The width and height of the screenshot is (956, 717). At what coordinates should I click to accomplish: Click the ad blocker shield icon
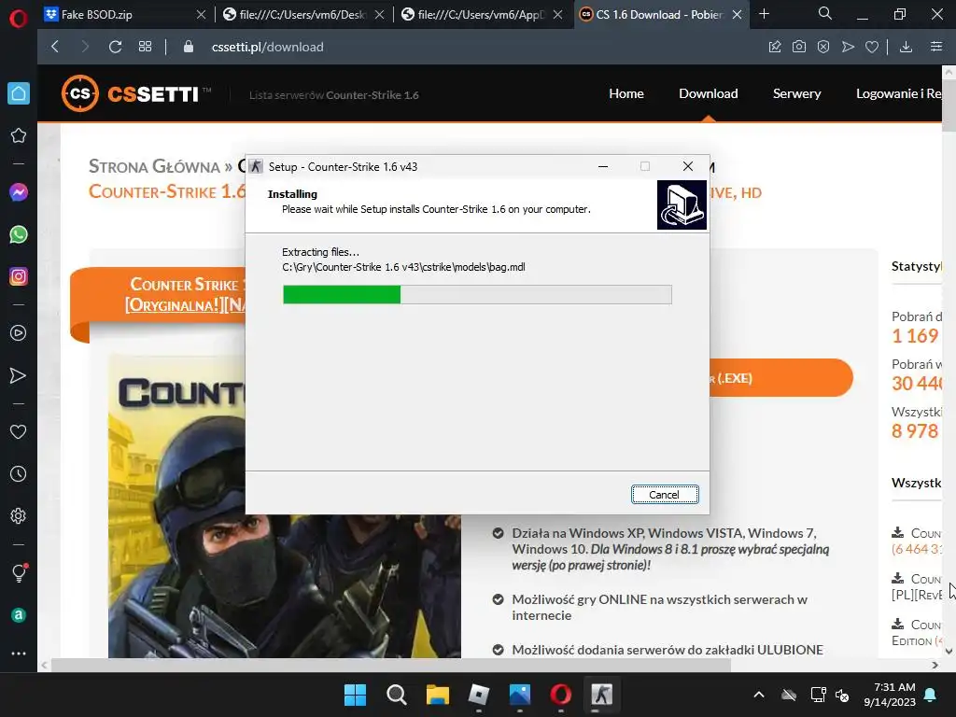click(x=823, y=47)
